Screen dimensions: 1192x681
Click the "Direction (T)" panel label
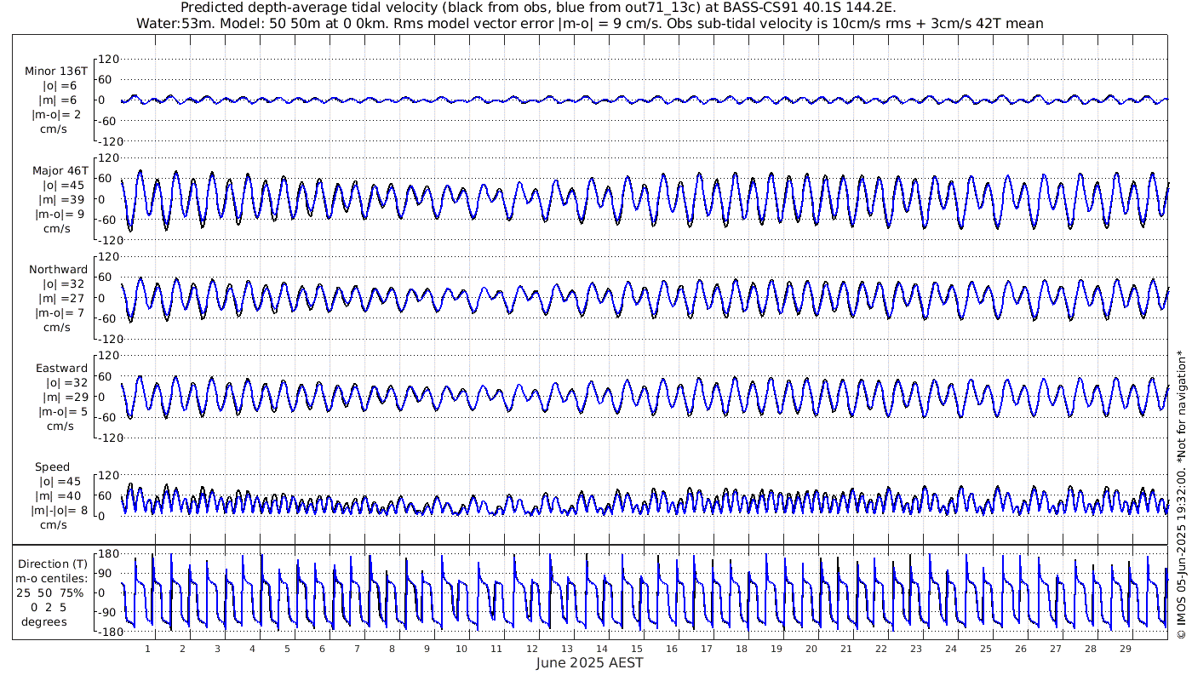[53, 564]
